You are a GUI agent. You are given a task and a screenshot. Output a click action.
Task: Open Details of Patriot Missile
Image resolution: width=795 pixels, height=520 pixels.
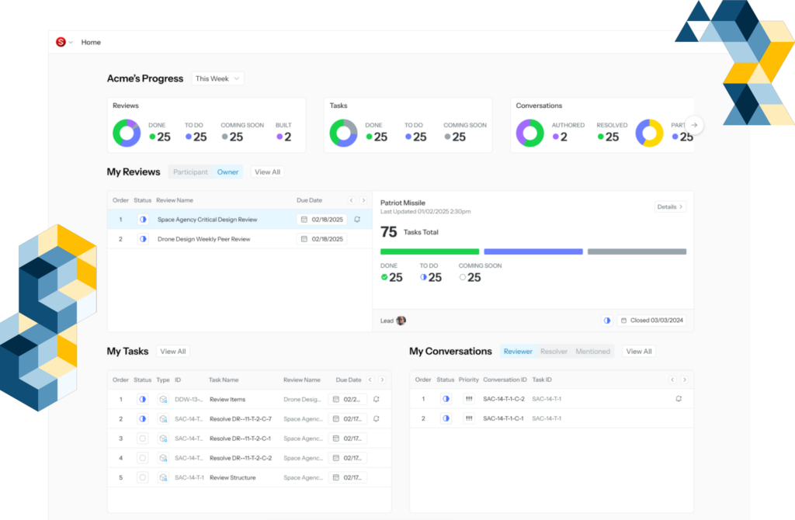pyautogui.click(x=670, y=207)
